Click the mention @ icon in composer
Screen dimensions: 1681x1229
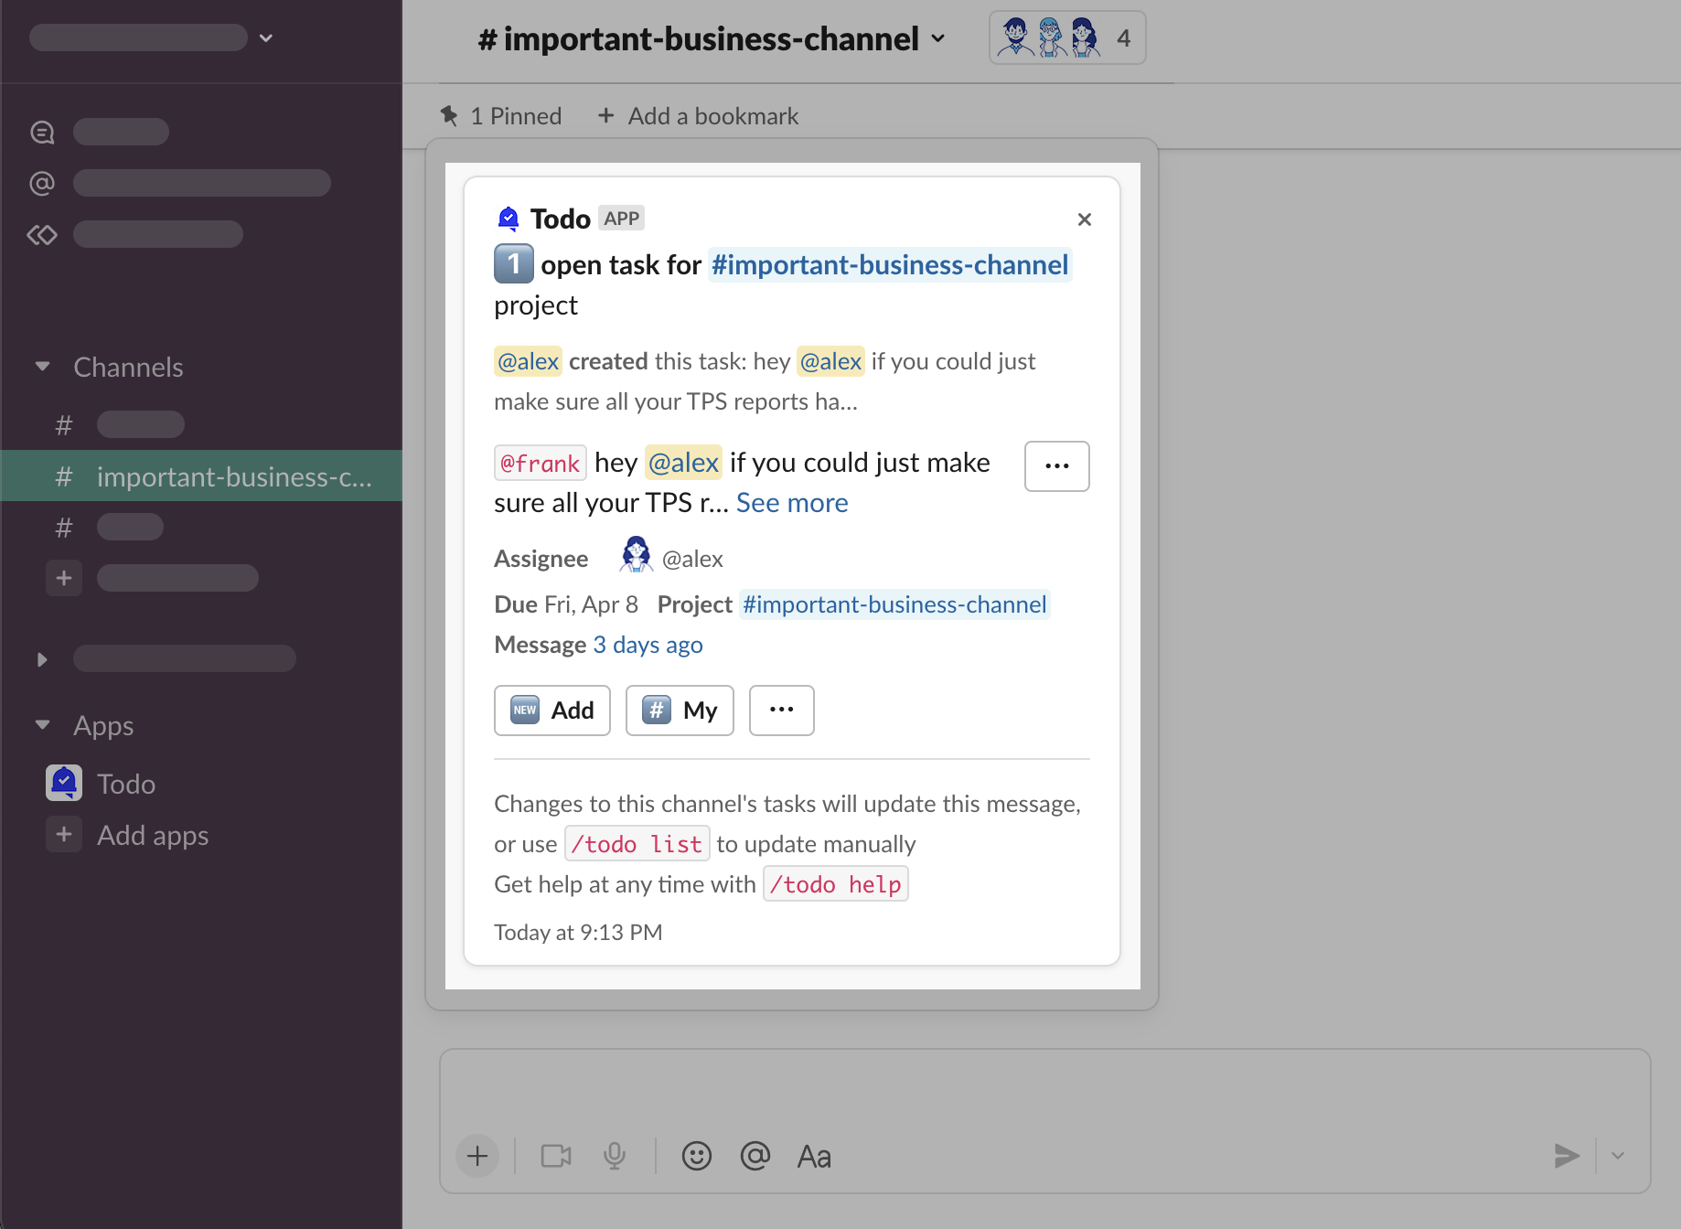point(755,1156)
